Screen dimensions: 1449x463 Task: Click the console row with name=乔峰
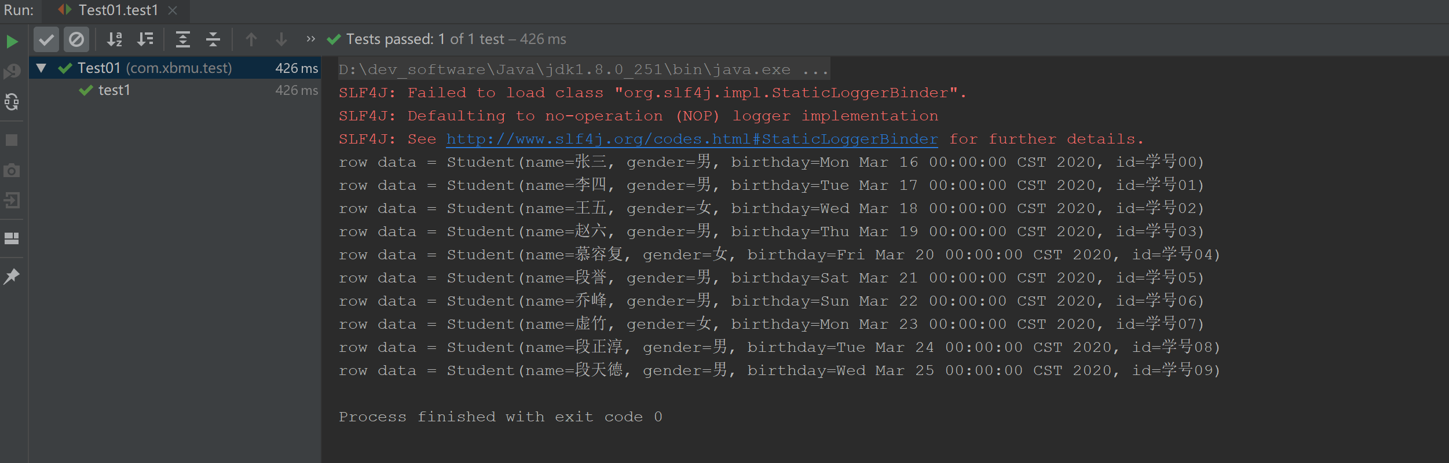coord(771,301)
